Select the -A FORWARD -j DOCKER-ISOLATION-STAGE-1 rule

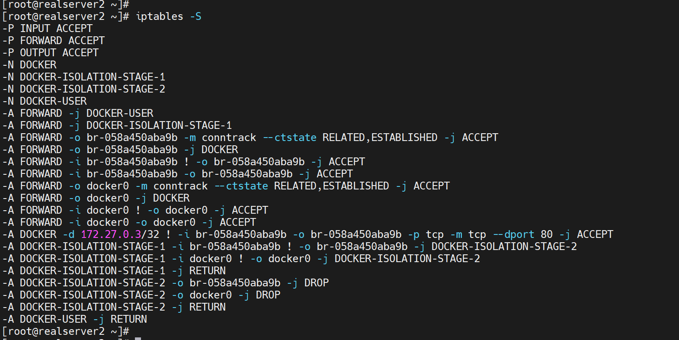click(117, 125)
